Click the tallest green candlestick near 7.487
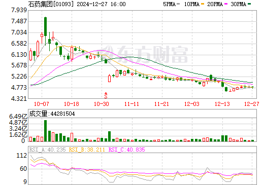Image resolution: width=264 pixels, height=185 pixels. pos(45,26)
